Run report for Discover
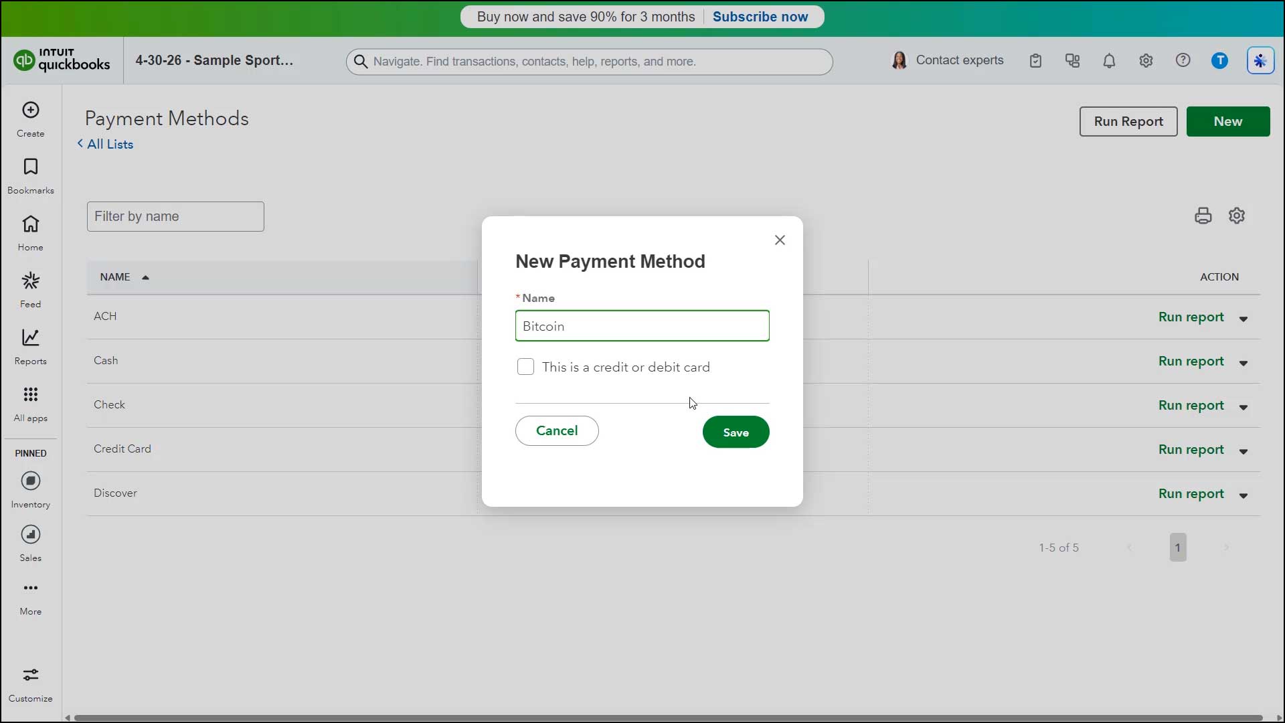1285x723 pixels. pyautogui.click(x=1191, y=493)
